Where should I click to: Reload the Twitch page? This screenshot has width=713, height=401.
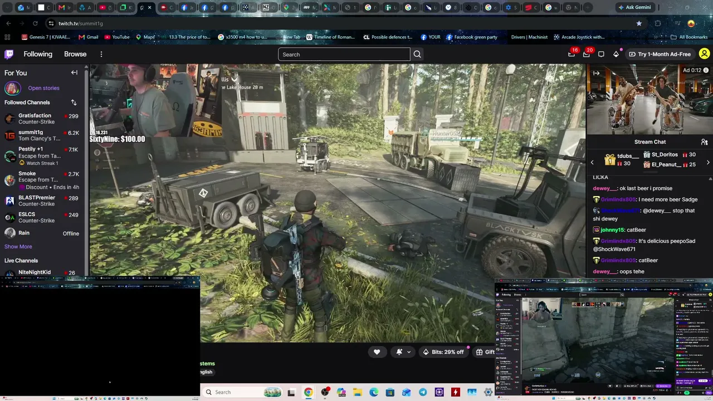[x=35, y=23]
